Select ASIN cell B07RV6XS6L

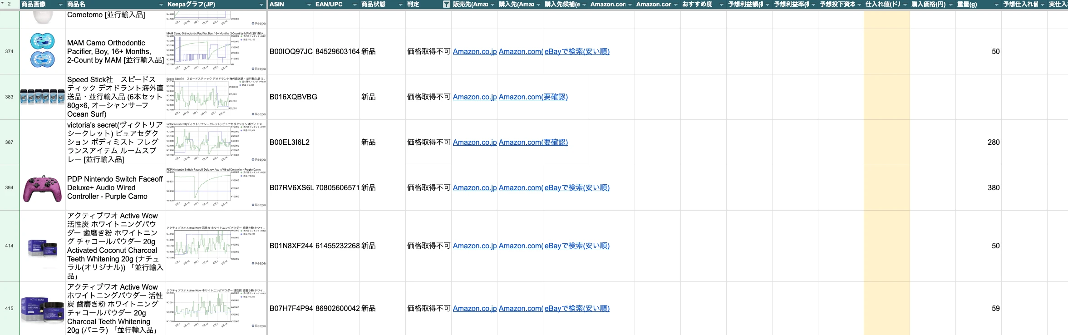point(291,188)
